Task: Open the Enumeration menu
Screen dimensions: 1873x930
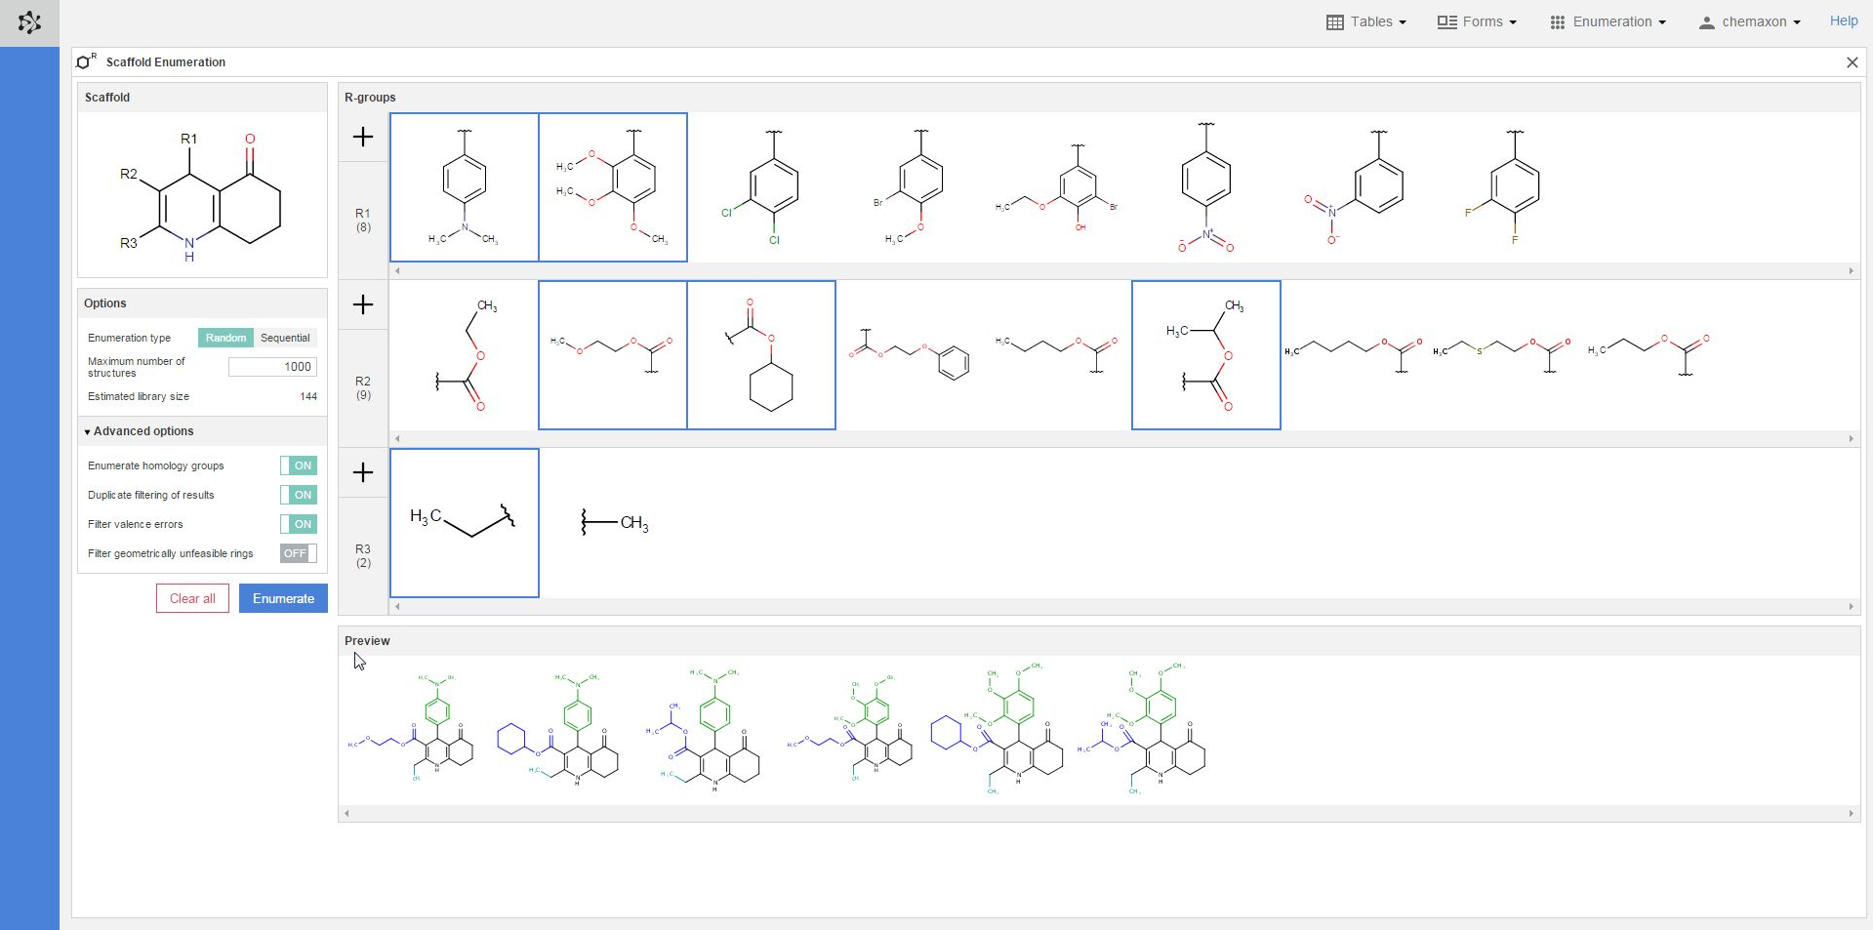Action: point(1608,21)
